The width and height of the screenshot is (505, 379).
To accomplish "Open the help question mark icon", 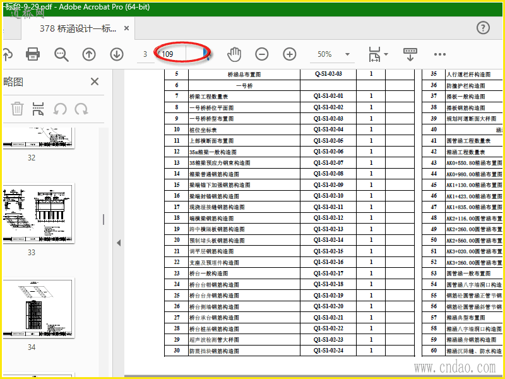I will [483, 28].
